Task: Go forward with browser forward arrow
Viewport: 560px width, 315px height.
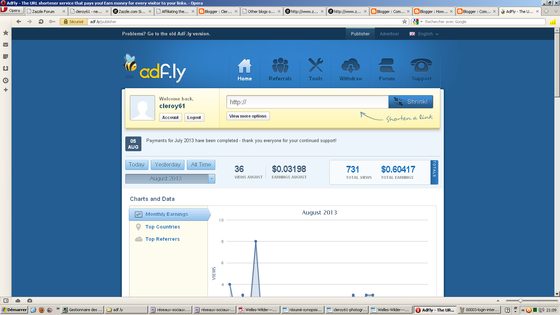Action: coord(30,22)
